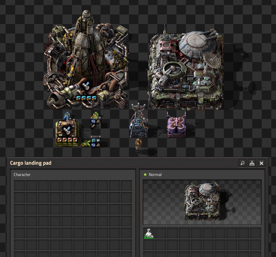Screen dimensions: 276x257
Task: Click the green status indicator dot
Action: (x=145, y=174)
